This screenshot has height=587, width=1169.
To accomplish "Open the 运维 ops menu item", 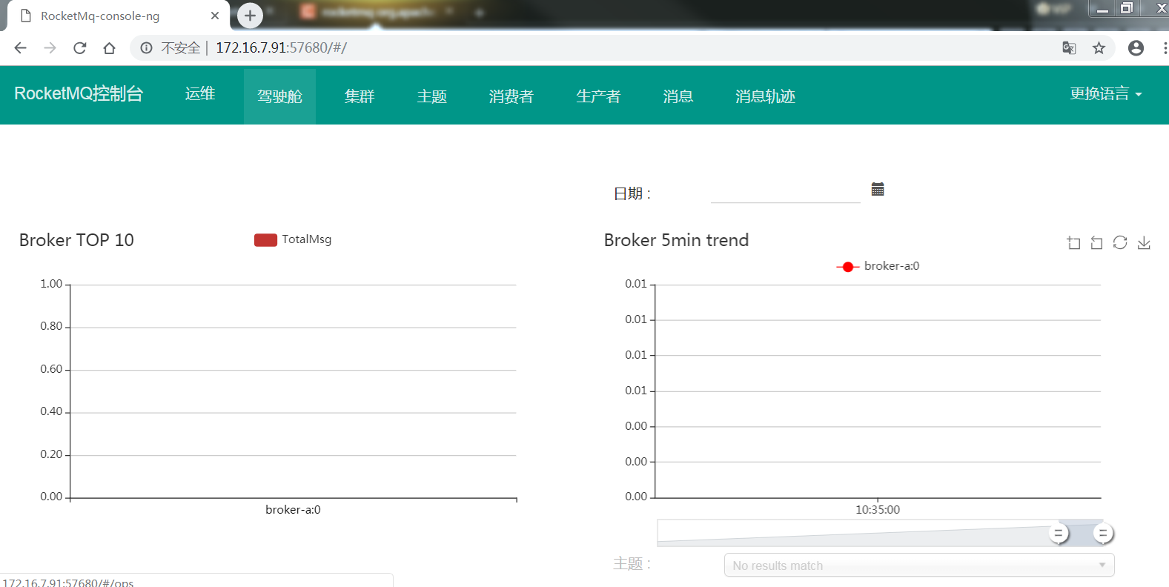I will tap(200, 94).
